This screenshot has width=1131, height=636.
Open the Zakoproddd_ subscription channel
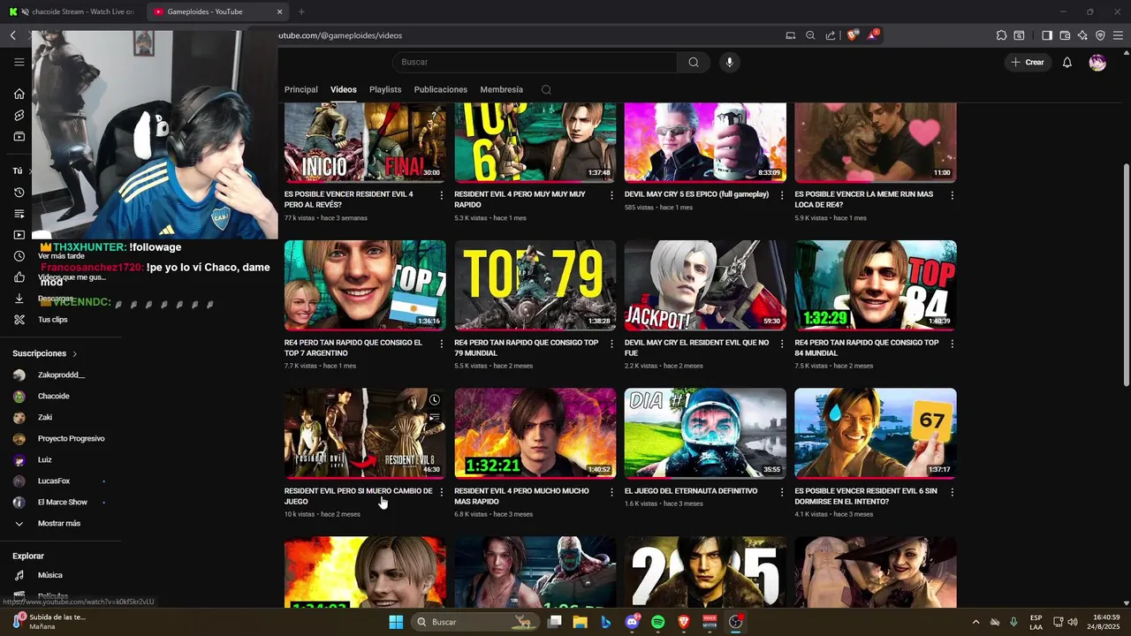60,375
